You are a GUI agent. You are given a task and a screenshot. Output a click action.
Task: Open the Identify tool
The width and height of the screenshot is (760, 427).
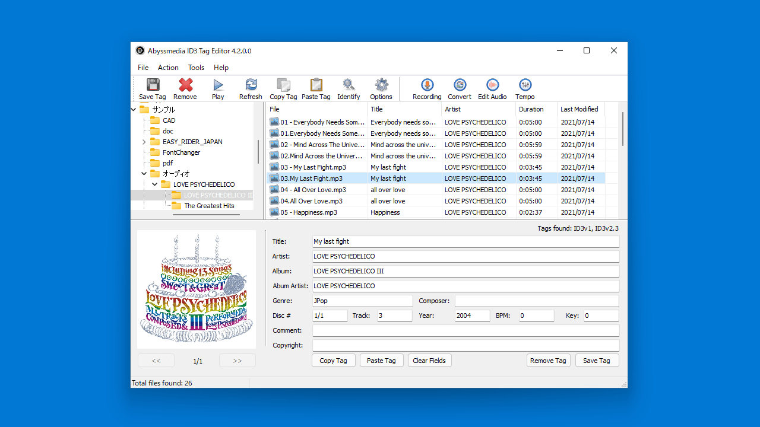coord(349,85)
